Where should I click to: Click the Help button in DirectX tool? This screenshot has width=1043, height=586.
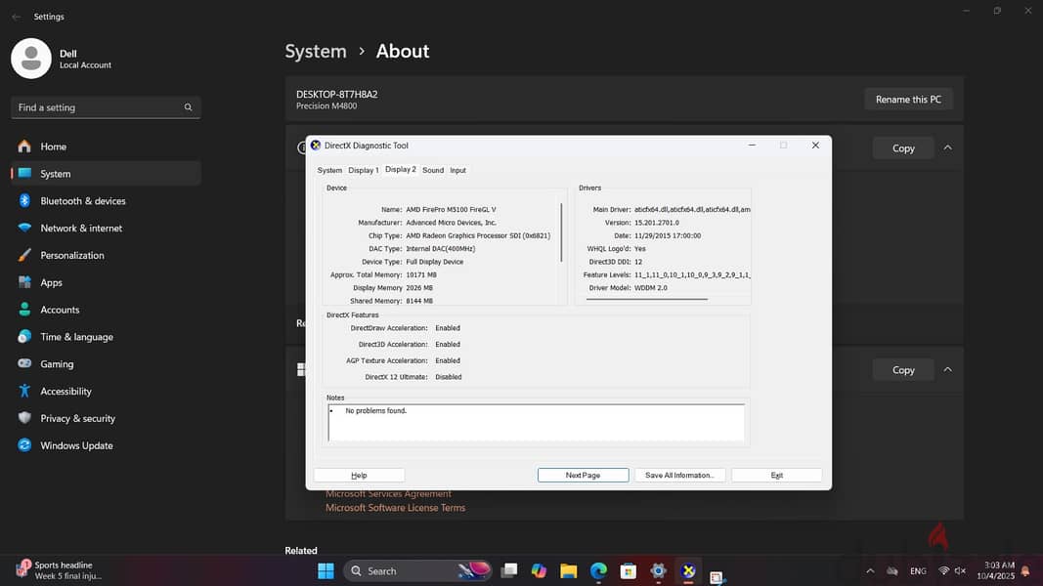coord(359,475)
